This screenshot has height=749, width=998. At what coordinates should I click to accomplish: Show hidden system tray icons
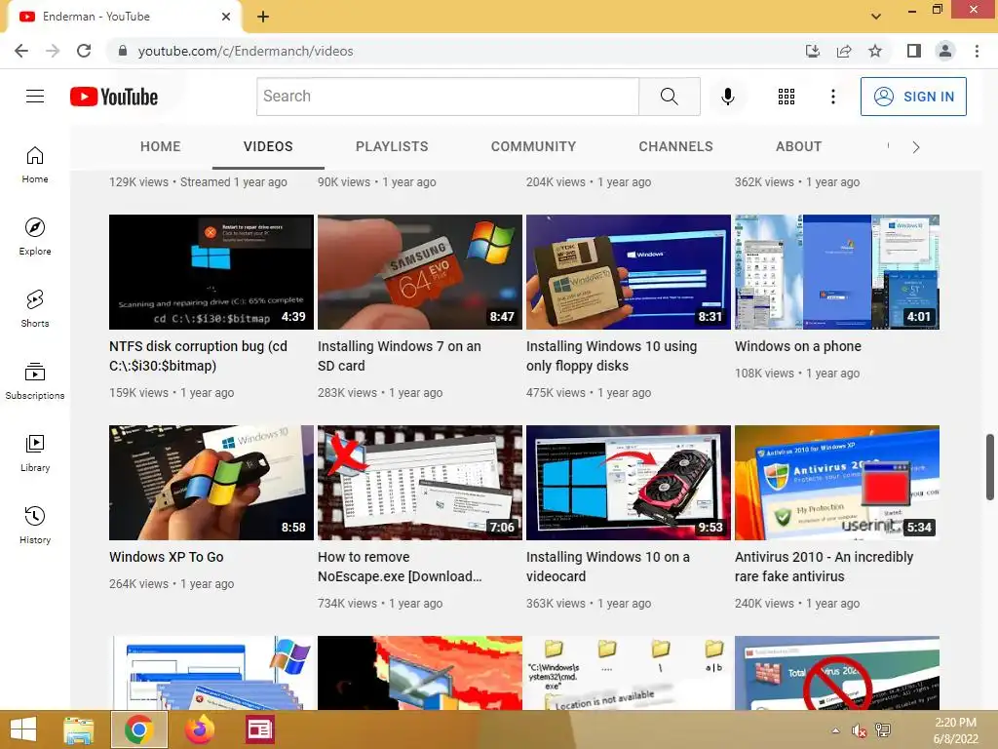click(x=835, y=730)
